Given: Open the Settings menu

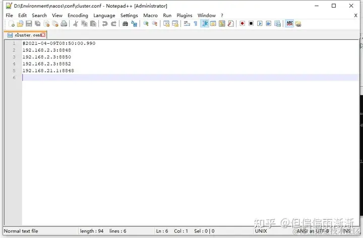Looking at the screenshot, I should coord(129,16).
